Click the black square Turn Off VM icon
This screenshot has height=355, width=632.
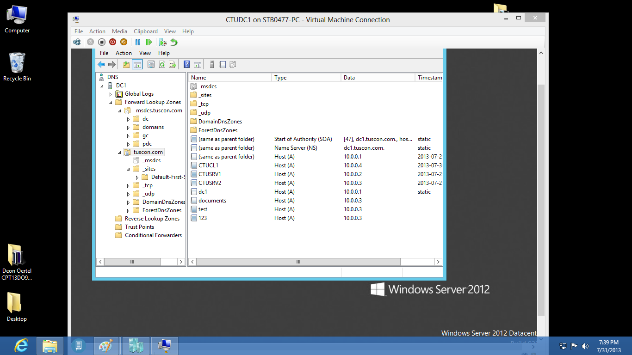click(102, 42)
